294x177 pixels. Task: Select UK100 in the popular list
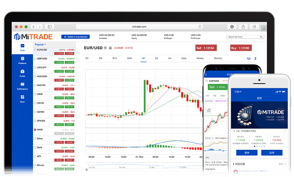[54, 105]
